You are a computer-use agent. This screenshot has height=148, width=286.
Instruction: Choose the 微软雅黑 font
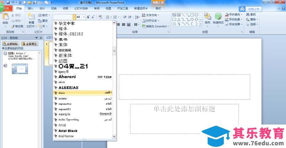[x=83, y=50]
